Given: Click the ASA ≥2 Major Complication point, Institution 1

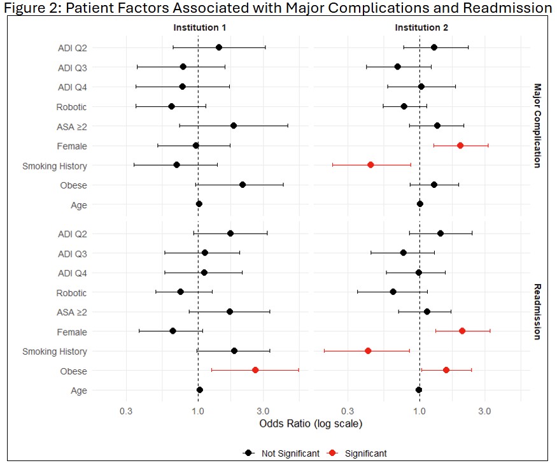Looking at the screenshot, I should coord(234,125).
